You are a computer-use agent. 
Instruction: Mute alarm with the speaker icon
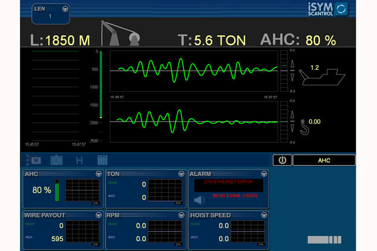point(199,200)
